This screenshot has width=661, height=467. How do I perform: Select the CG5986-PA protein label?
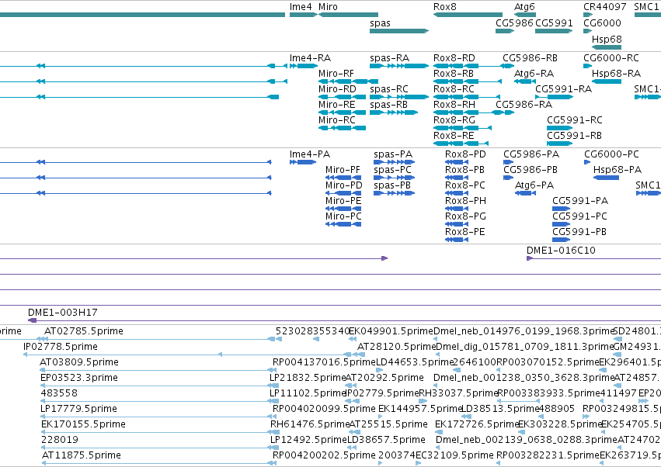pyautogui.click(x=531, y=154)
